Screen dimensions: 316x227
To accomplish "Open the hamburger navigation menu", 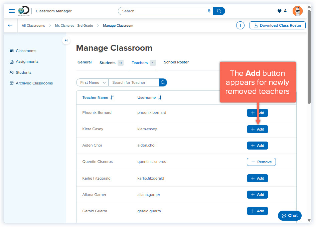I will 11,11.
